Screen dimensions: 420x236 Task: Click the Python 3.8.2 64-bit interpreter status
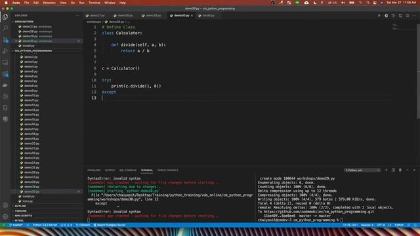point(45,225)
